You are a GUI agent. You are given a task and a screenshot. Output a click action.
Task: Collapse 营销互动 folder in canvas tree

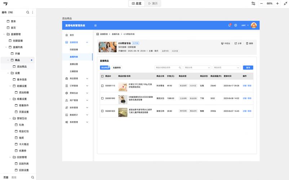click(x=10, y=118)
